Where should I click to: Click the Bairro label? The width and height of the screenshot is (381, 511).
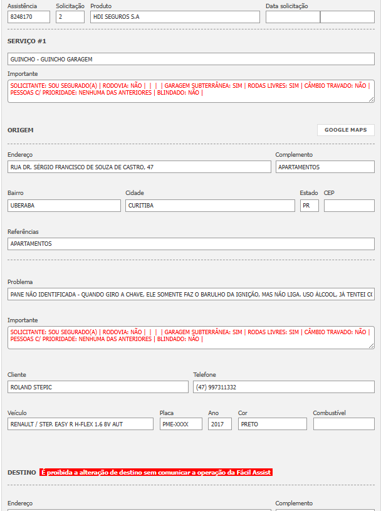pos(15,193)
